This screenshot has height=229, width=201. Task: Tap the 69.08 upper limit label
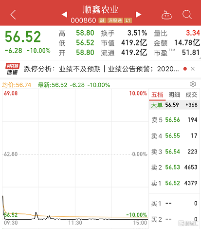pyautogui.click(x=11, y=94)
